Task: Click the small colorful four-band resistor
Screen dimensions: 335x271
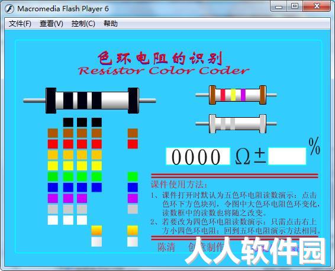Action: click(236, 95)
